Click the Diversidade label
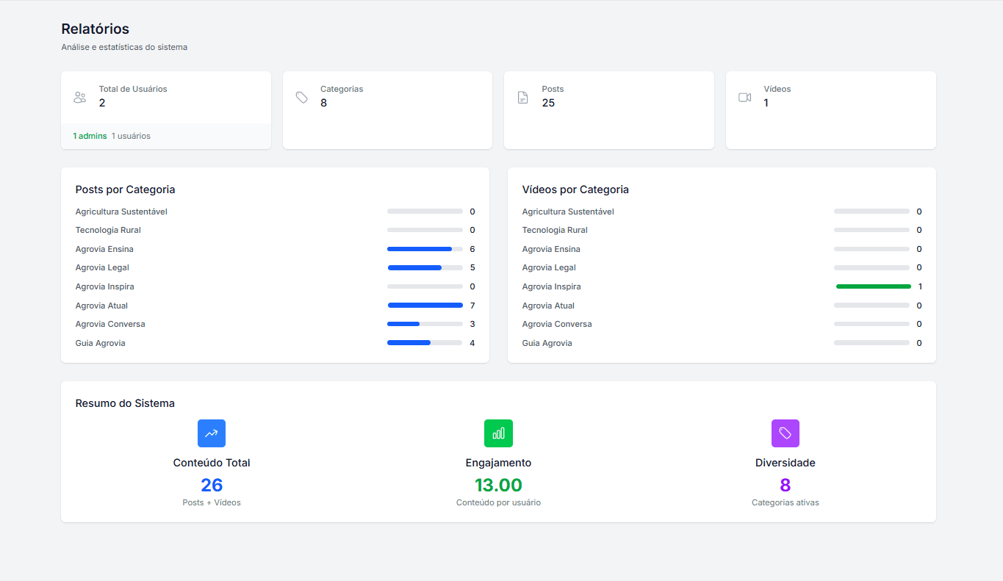Screen dimensions: 1003x581 coord(785,463)
